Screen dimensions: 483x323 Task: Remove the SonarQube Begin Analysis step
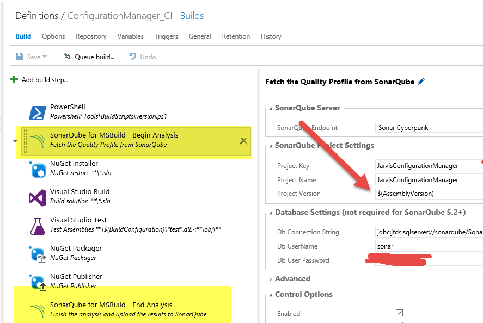click(243, 141)
